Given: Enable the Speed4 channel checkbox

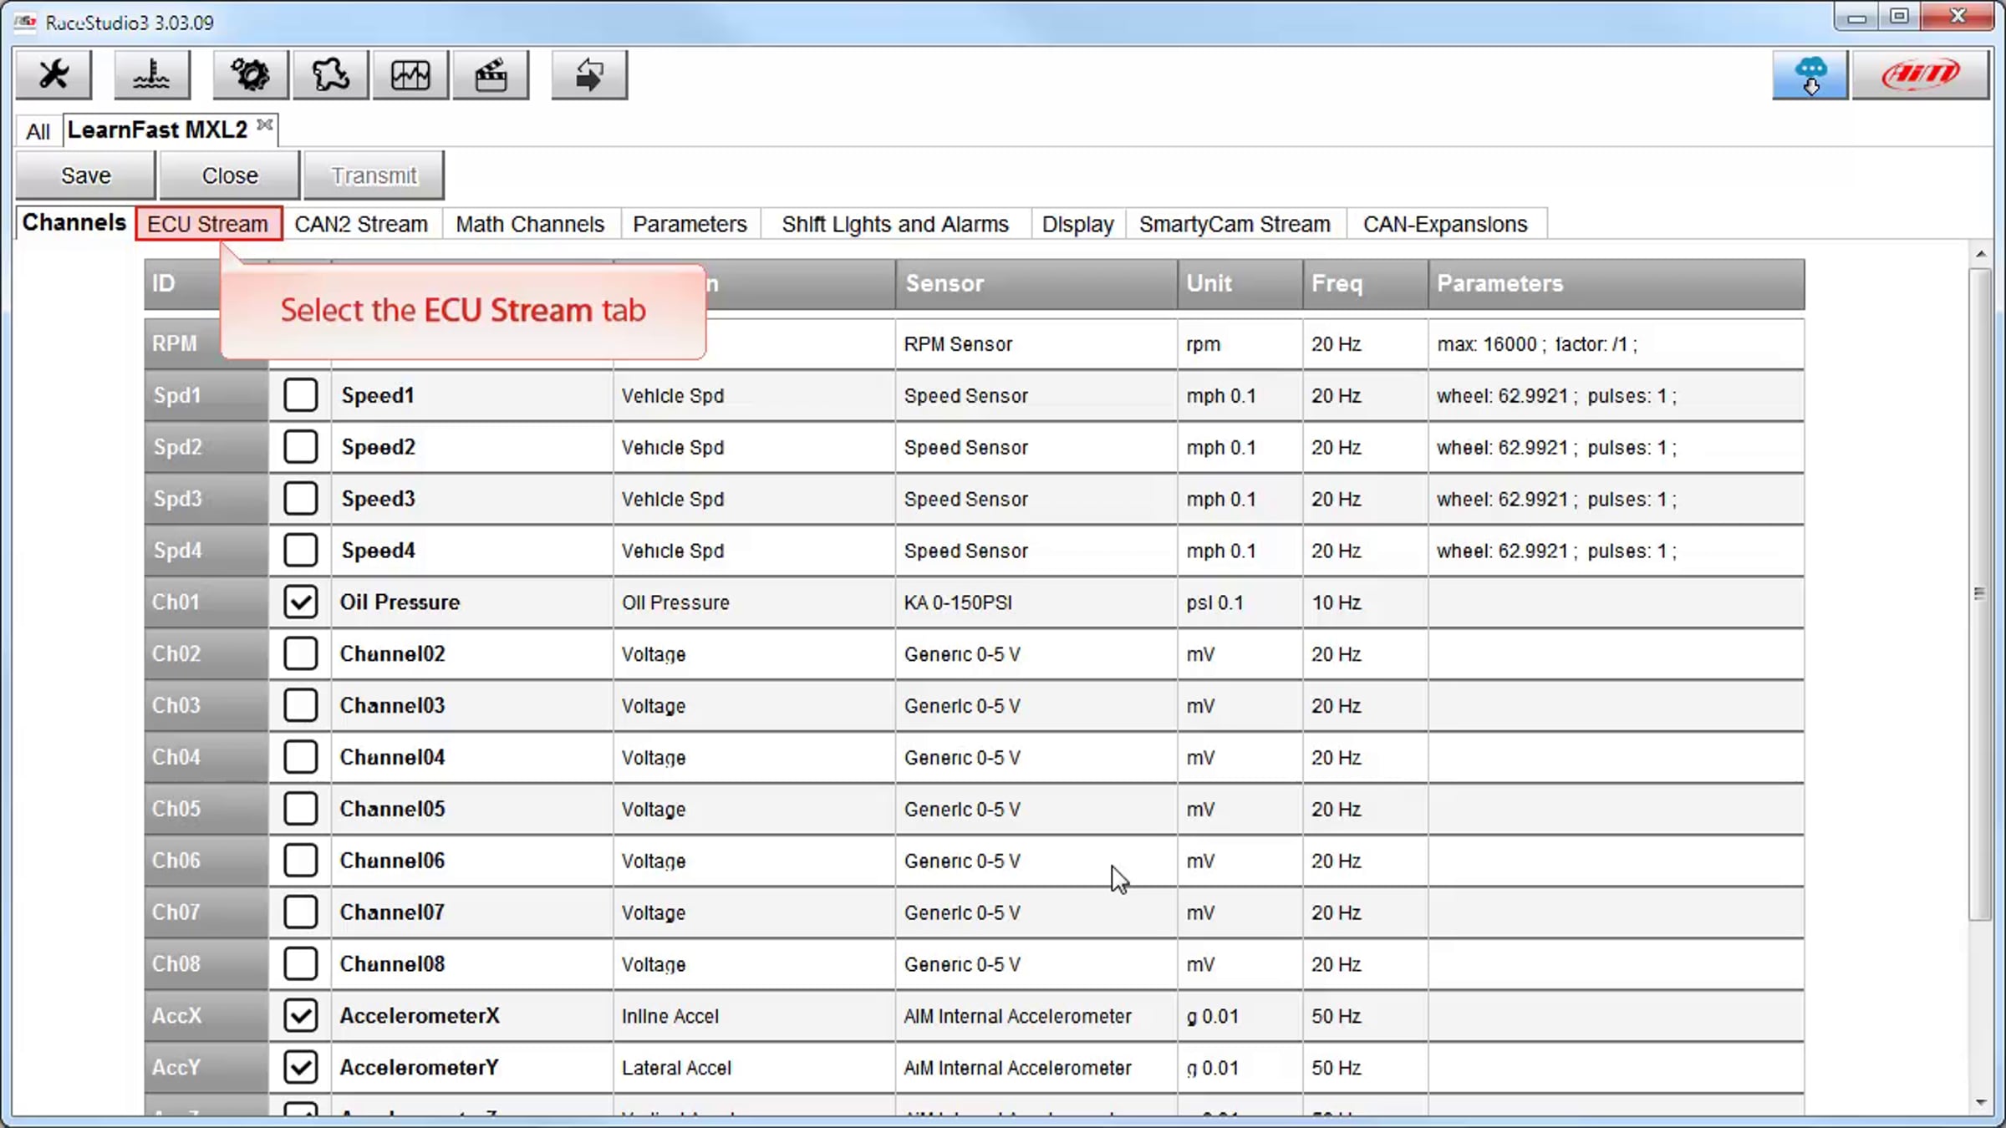Looking at the screenshot, I should click(x=301, y=551).
